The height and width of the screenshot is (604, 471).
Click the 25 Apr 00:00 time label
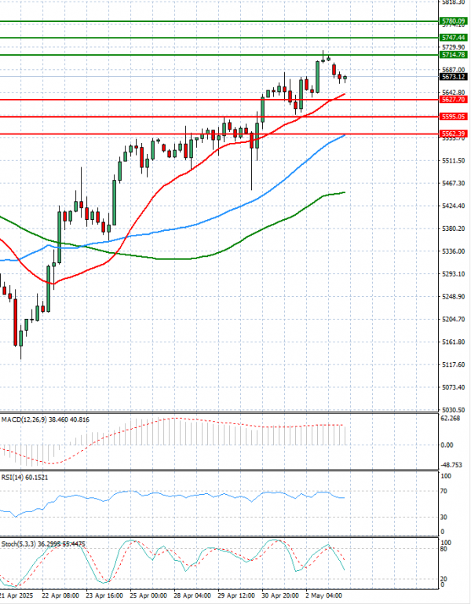148,595
